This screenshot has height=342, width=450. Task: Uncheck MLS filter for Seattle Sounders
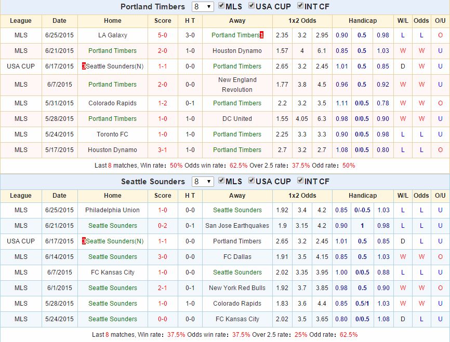pyautogui.click(x=221, y=180)
